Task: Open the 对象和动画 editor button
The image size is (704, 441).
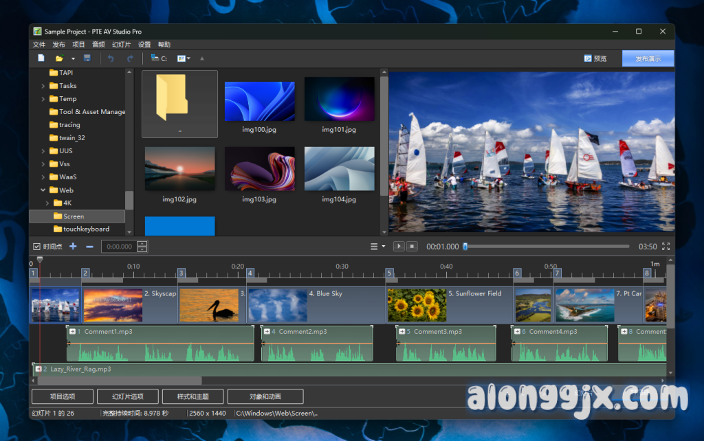Action: click(x=265, y=396)
